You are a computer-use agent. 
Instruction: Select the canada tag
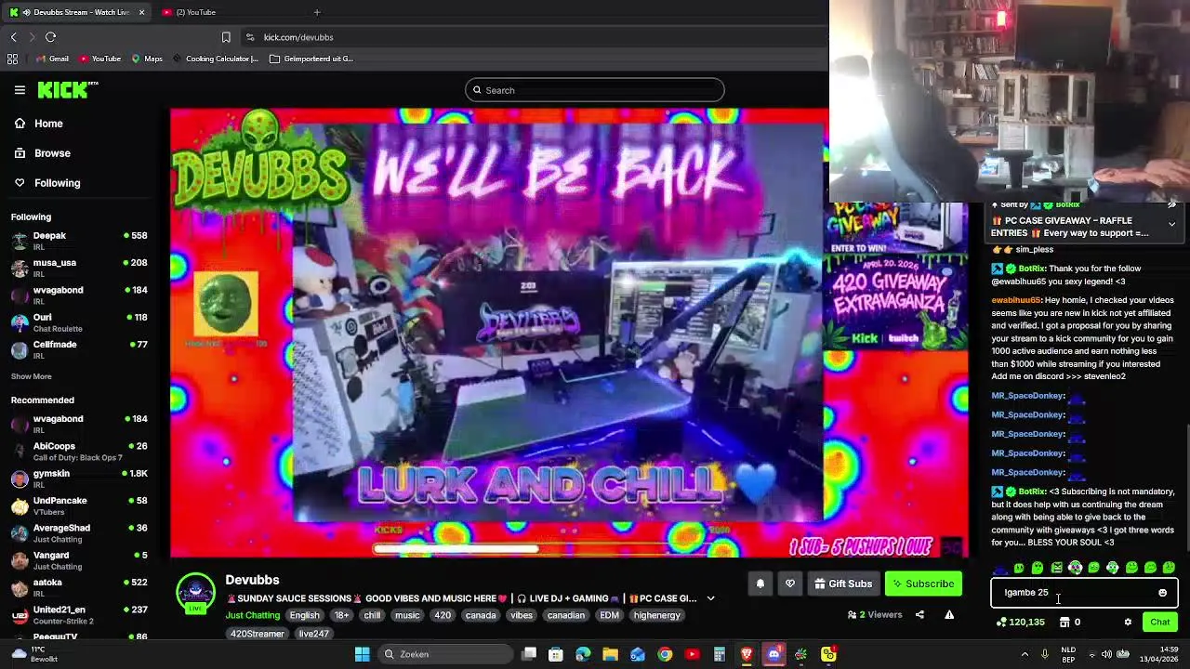[481, 615]
